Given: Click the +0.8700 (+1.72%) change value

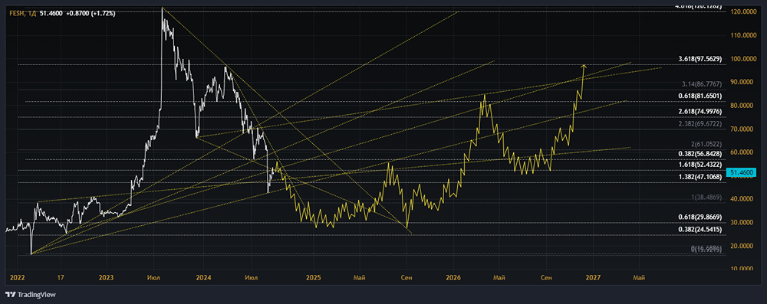Looking at the screenshot, I should [x=91, y=14].
